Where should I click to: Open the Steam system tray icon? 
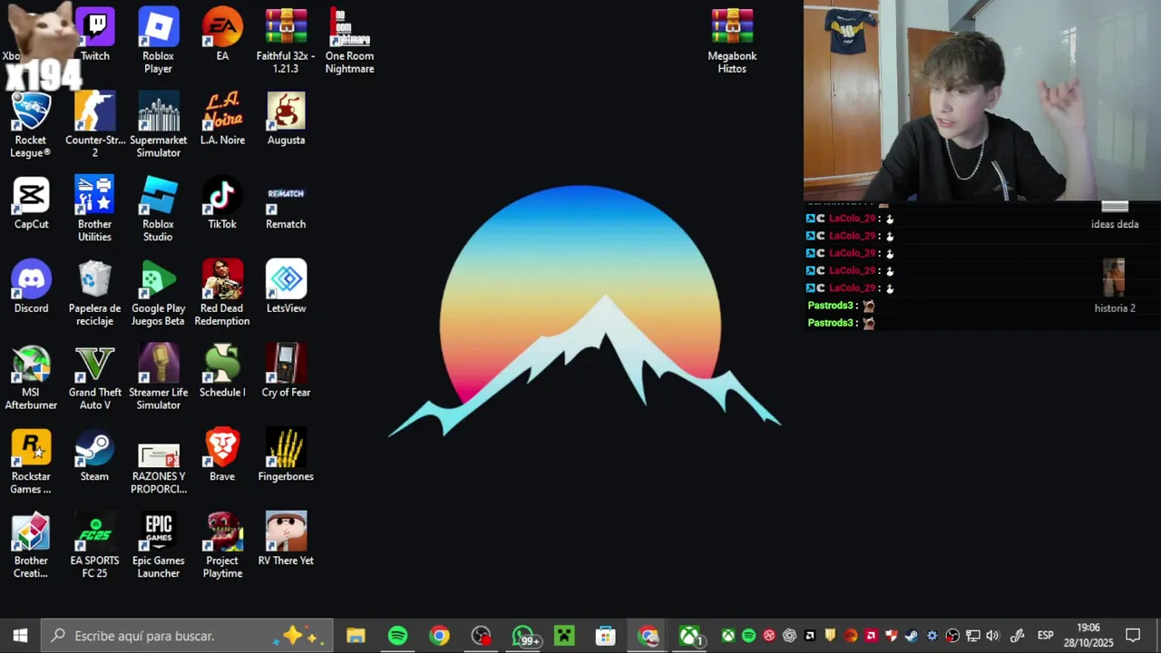click(912, 636)
